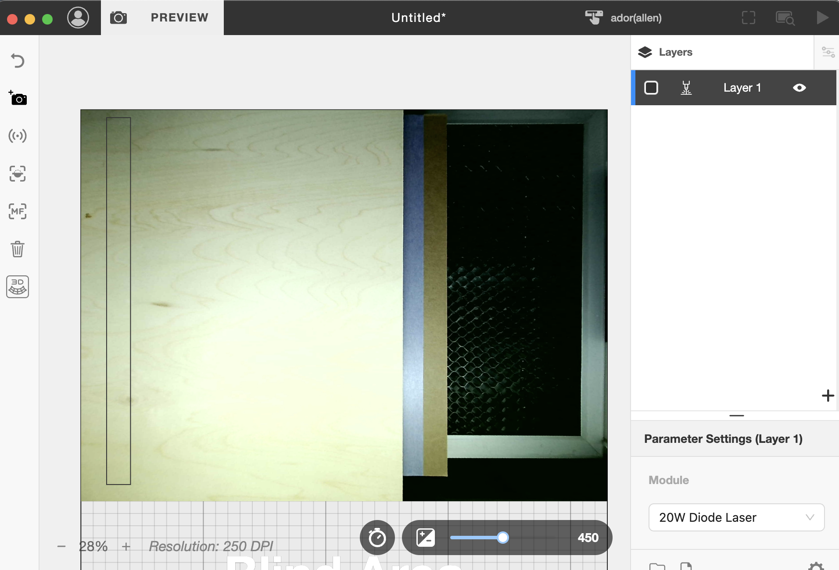Image resolution: width=839 pixels, height=570 pixels.
Task: Start the job with the play button
Action: click(x=822, y=18)
